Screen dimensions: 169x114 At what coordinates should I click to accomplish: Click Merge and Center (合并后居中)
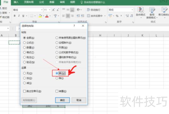coord(95,16)
